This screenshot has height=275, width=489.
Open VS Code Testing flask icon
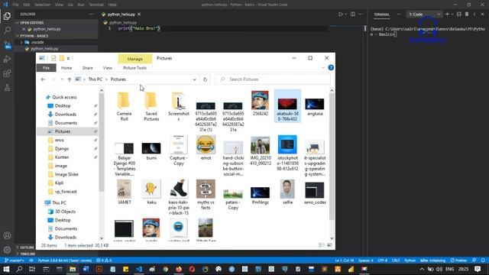click(7, 88)
